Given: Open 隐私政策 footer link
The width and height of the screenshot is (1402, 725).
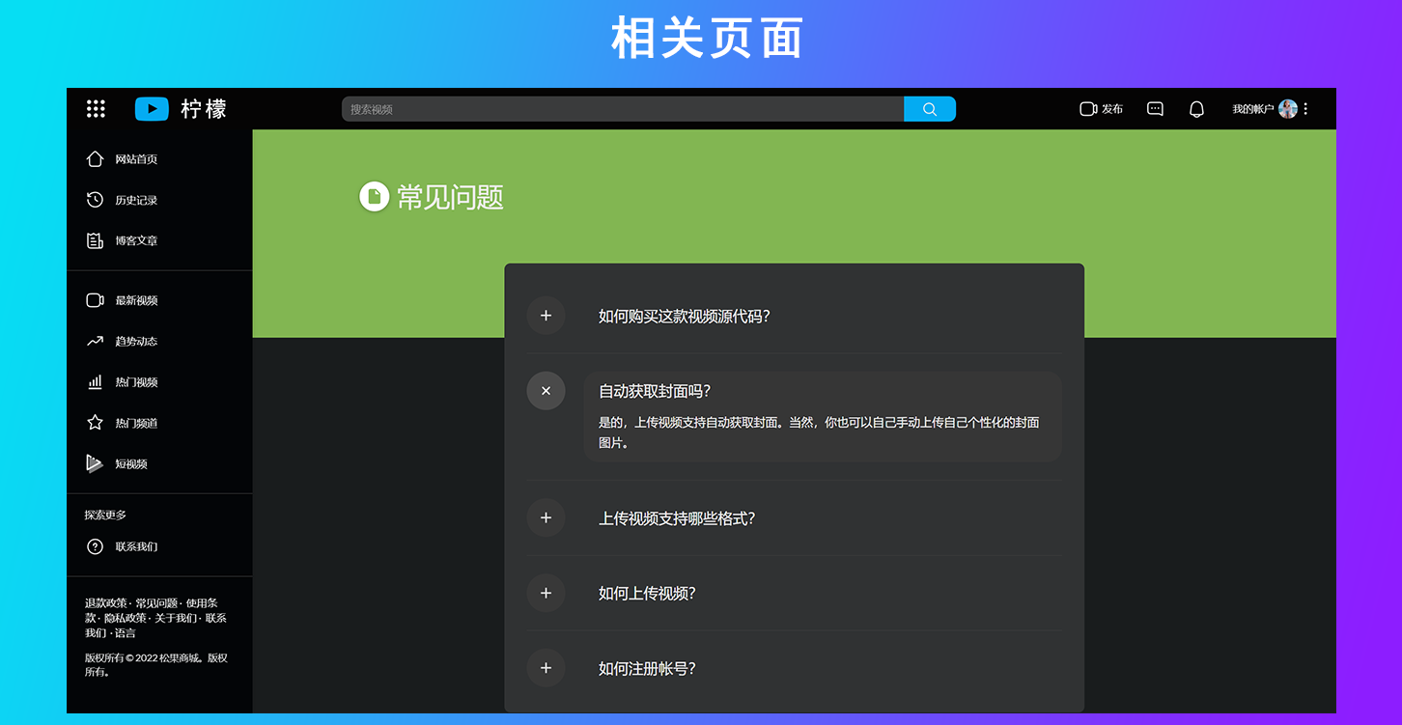Looking at the screenshot, I should 126,618.
